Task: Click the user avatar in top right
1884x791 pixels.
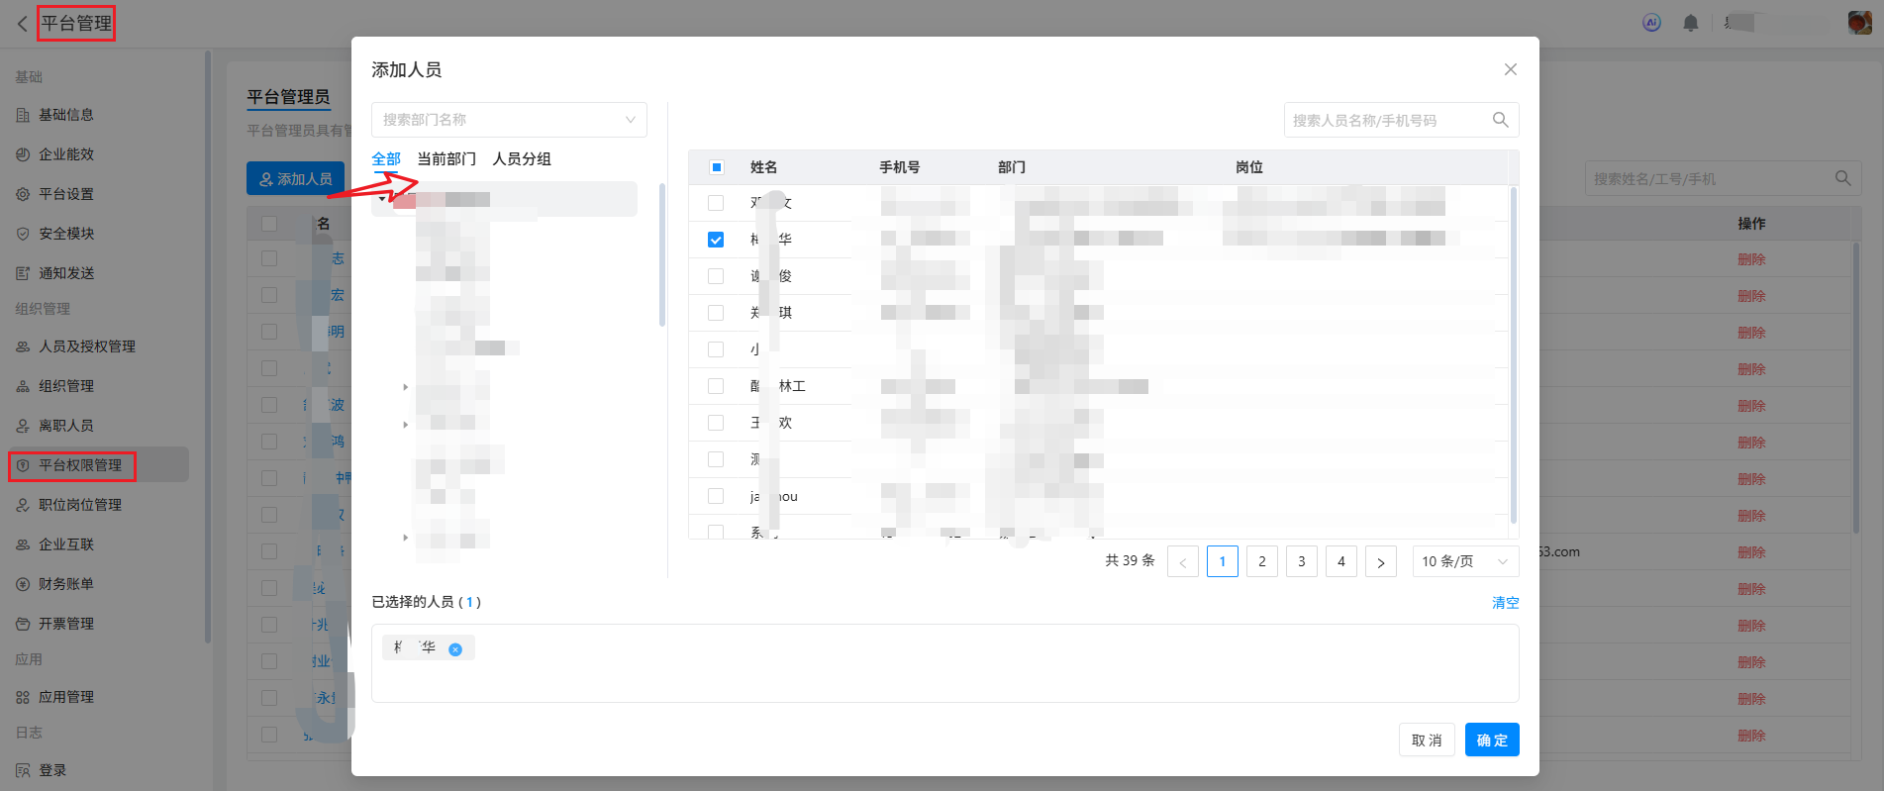Action: pyautogui.click(x=1858, y=23)
